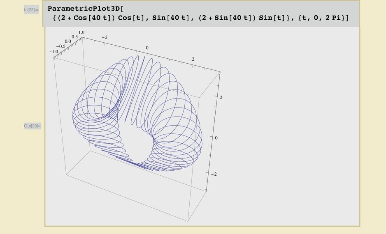Click the 0 tick label on right vertical axis
Screen dimensions: 386x234
click(x=216, y=138)
